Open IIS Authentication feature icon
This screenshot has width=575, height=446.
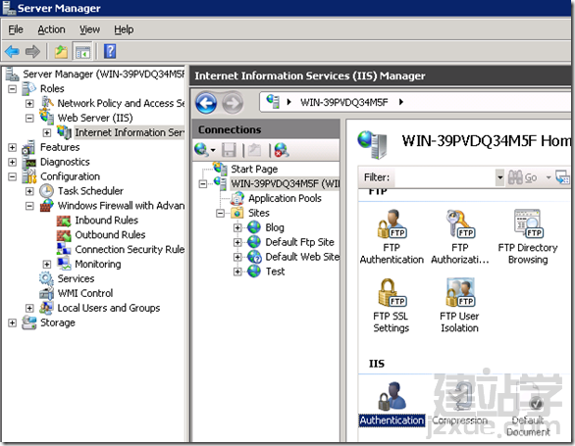(392, 404)
